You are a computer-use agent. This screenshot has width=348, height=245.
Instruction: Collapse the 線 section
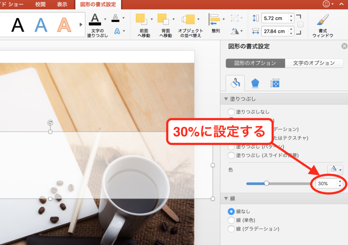226,199
